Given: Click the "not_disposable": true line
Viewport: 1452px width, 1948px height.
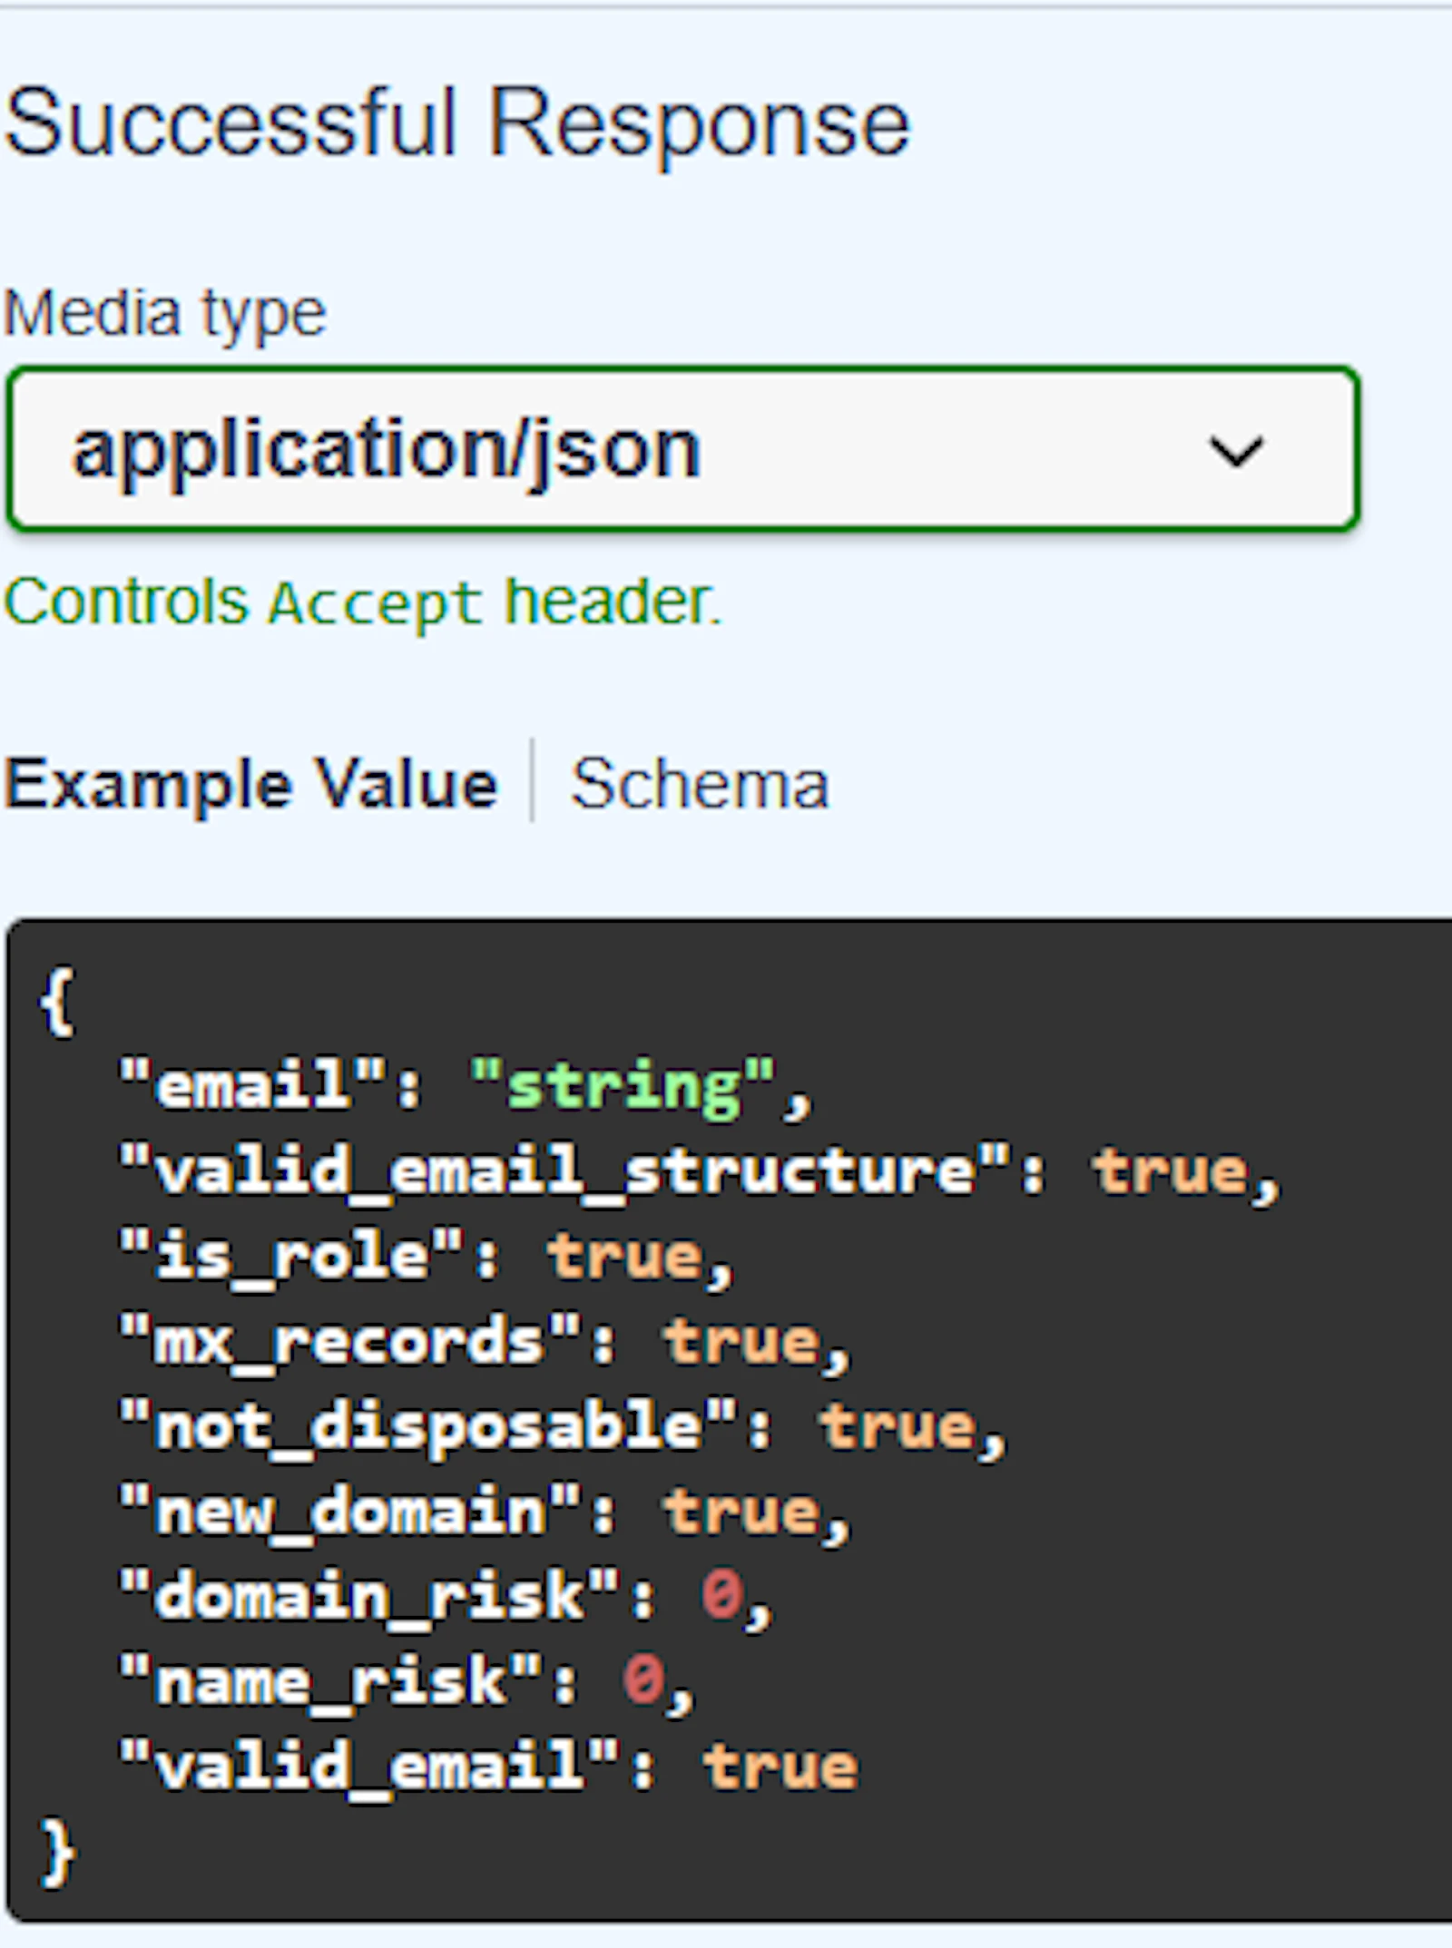Looking at the screenshot, I should (x=564, y=1427).
